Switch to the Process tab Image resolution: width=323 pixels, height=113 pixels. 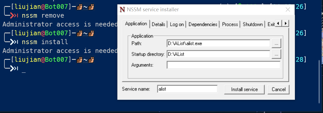tap(230, 25)
